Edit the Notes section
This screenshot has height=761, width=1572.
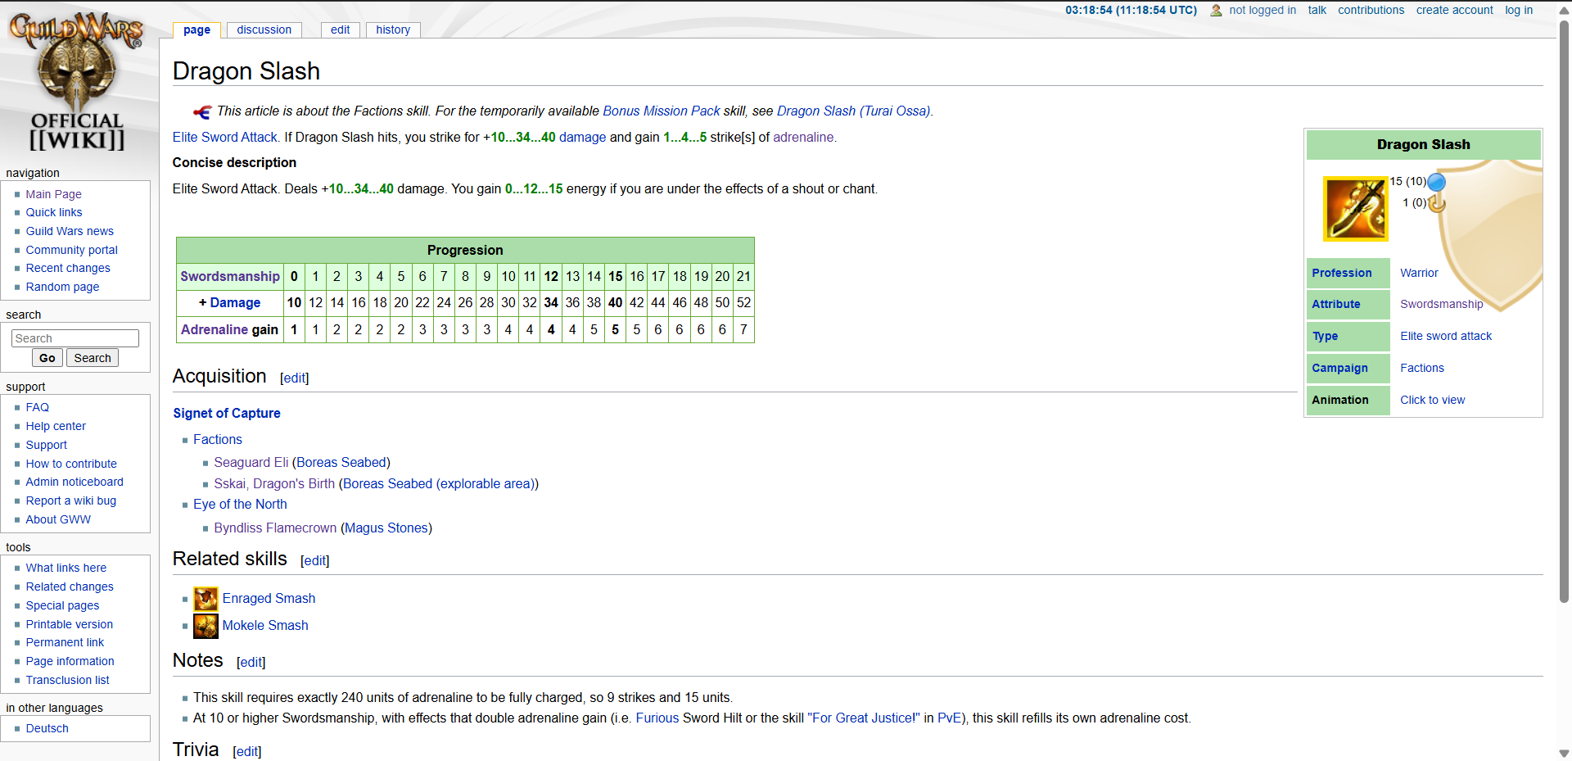click(251, 662)
